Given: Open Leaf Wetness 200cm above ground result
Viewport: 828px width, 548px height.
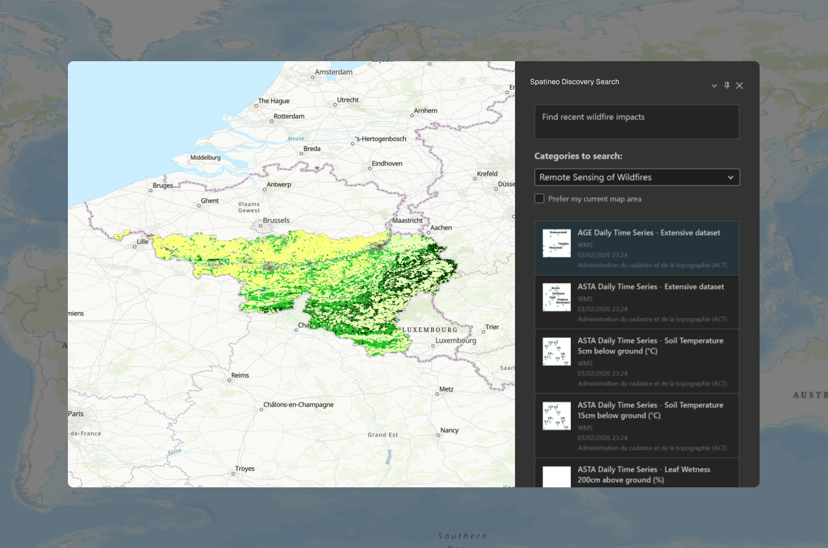Looking at the screenshot, I should pos(644,475).
